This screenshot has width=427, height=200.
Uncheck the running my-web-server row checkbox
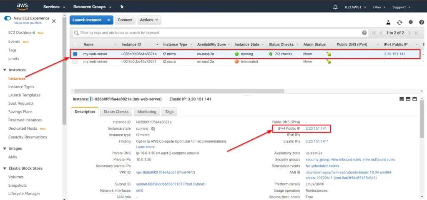[x=75, y=54]
